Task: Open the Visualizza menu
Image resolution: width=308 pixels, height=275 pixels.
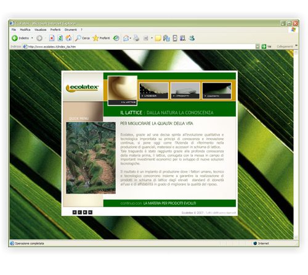Action: click(x=41, y=30)
